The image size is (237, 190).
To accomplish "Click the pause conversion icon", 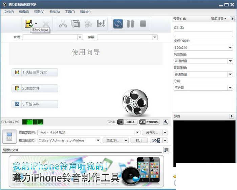I will point(130,24).
